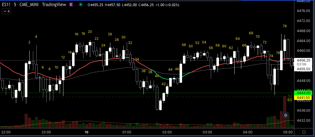Screen dimensions: 315x137
Task: Click the S1 pivot level label
Action: pyautogui.click(x=290, y=96)
